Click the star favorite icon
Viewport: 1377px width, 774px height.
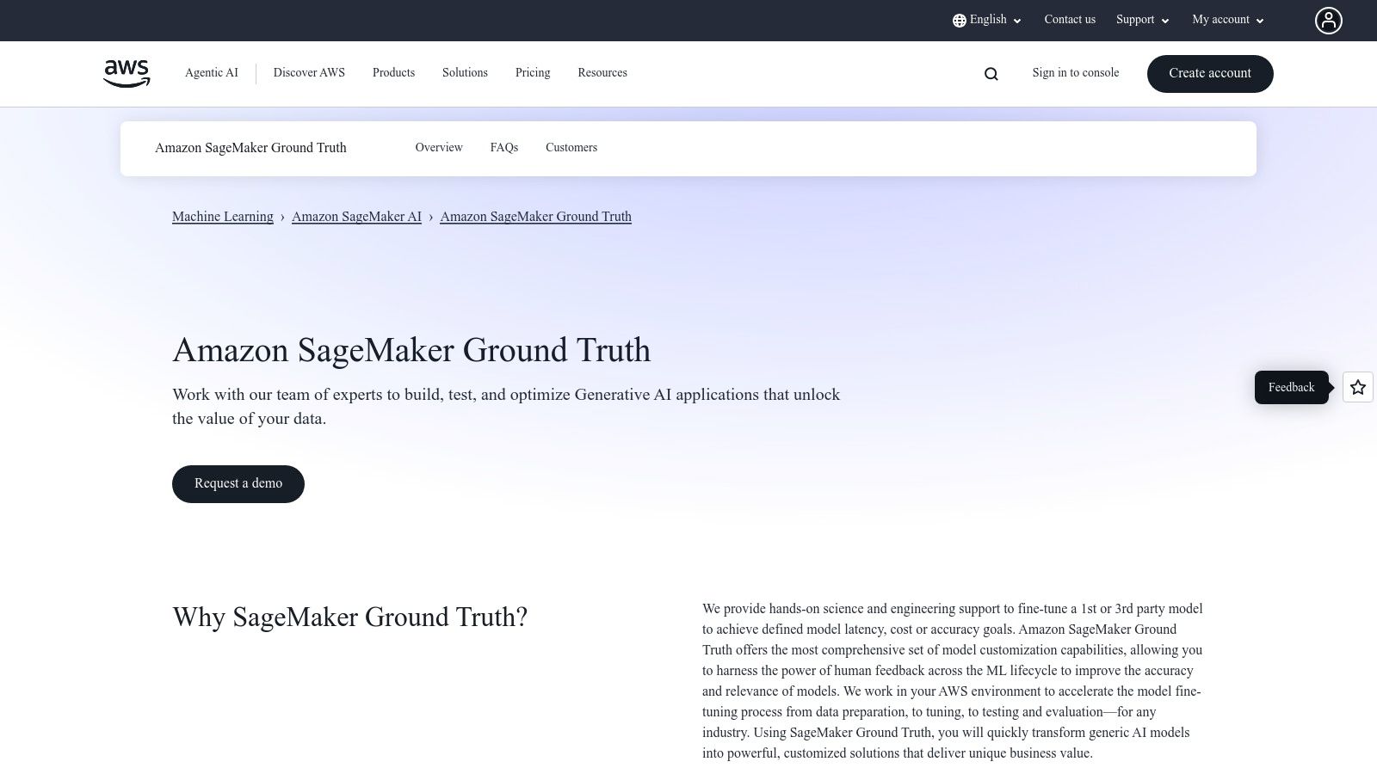1358,387
